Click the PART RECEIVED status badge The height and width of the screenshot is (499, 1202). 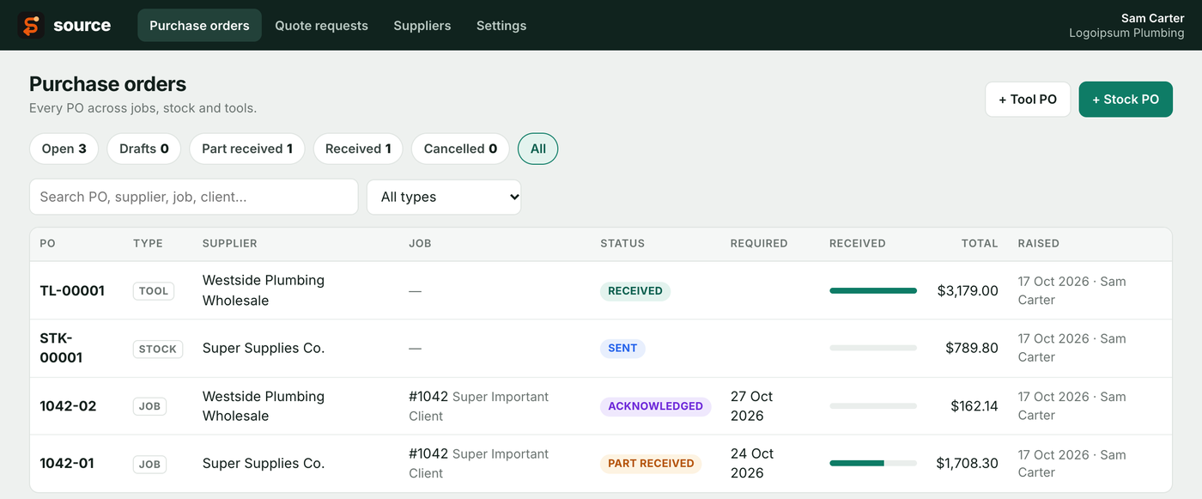(x=651, y=464)
